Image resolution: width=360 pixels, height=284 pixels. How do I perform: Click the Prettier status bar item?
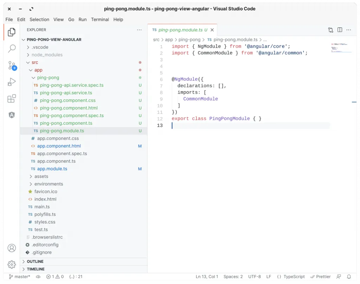pyautogui.click(x=321, y=277)
